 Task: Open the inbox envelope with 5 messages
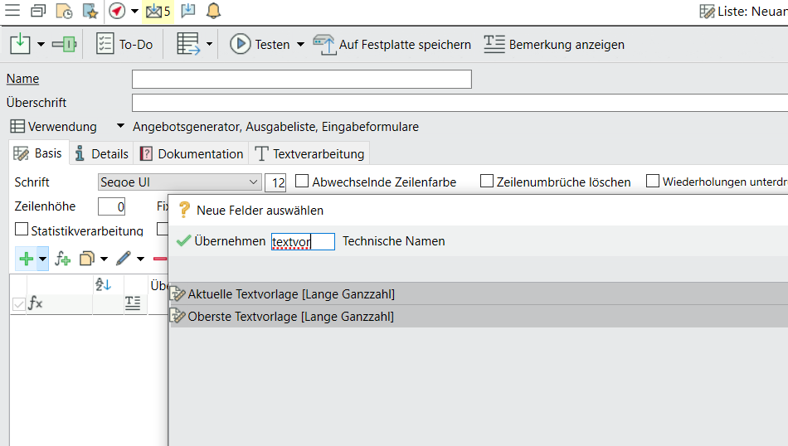coord(157,11)
